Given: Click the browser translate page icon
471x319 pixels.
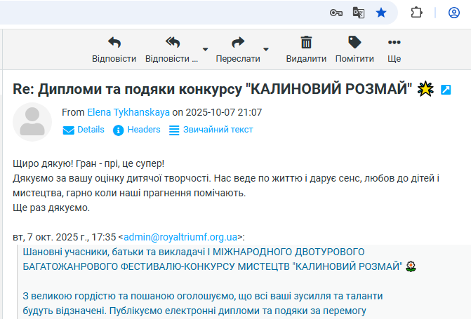Looking at the screenshot, I should coord(359,13).
